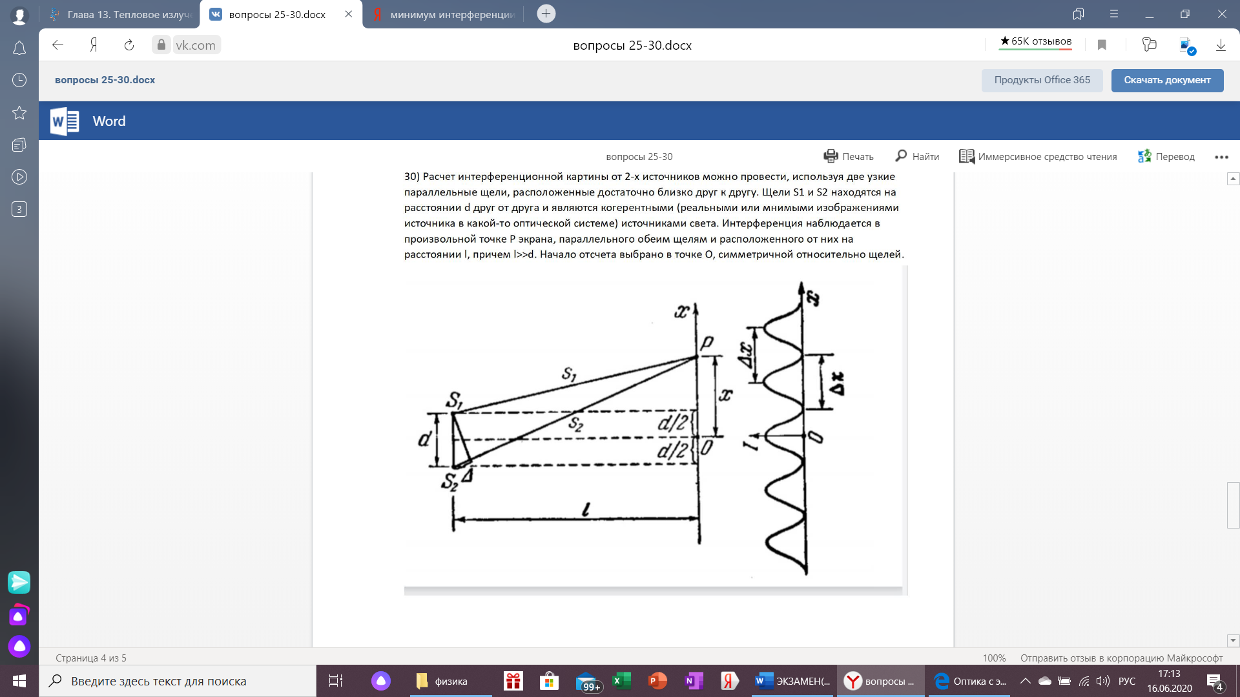Image resolution: width=1240 pixels, height=697 pixels.
Task: Click the 100% zoom level
Action: [x=994, y=658]
